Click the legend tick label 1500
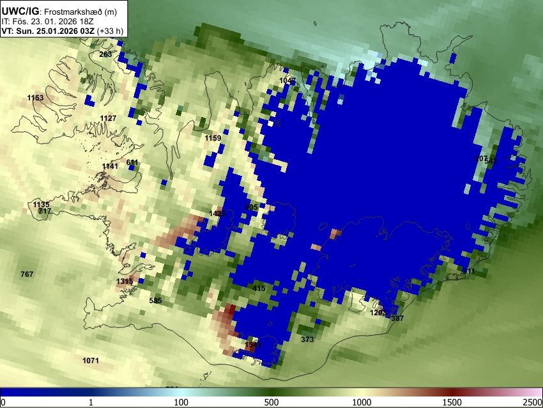Image resolution: width=543 pixels, height=408 pixels. [452, 402]
